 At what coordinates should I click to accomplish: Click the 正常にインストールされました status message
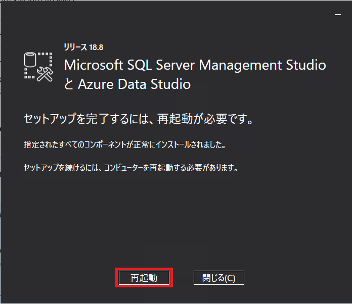click(x=180, y=144)
